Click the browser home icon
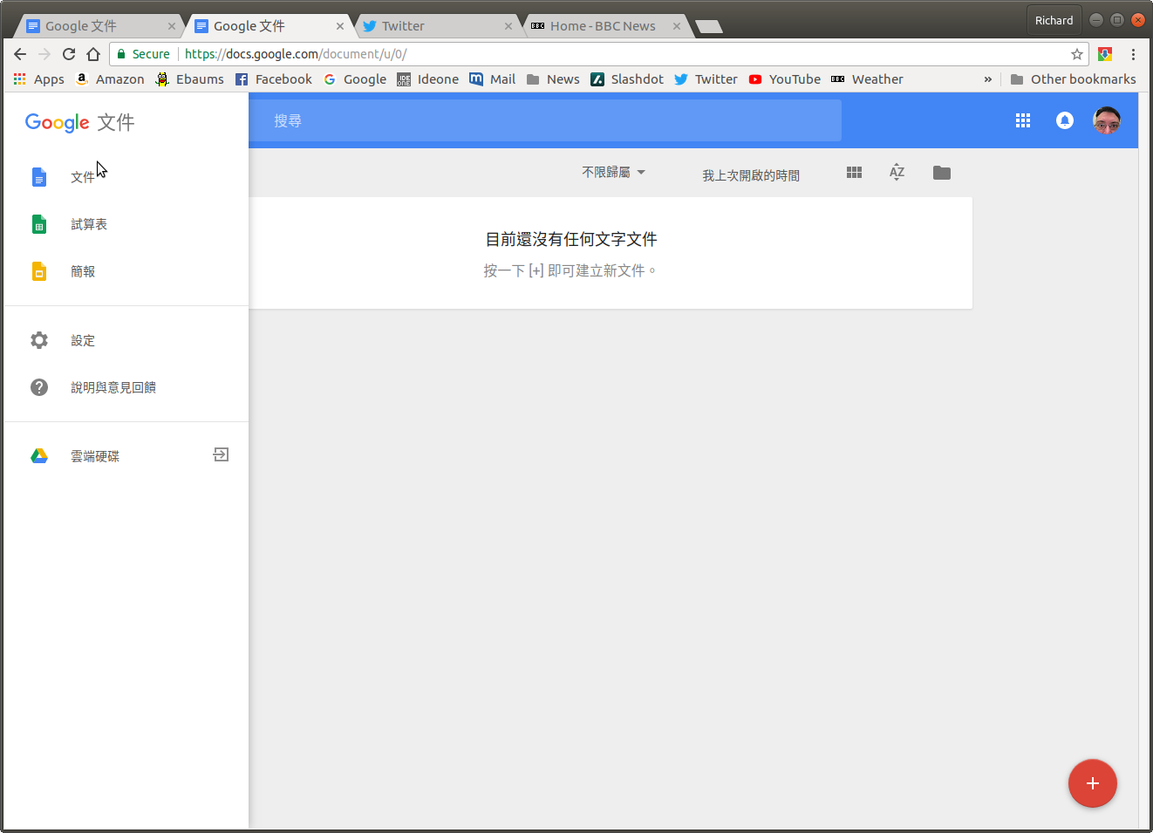This screenshot has height=833, width=1153. click(93, 54)
